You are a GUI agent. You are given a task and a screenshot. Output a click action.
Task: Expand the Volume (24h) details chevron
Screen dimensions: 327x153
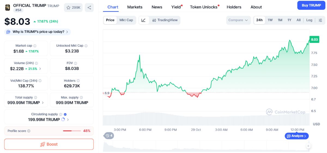(40, 69)
